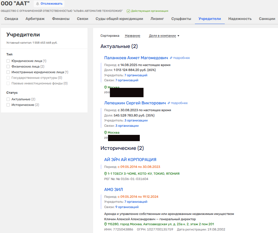Screen dimensions: 278x233
Task: Open Паланкоев Ахмет Магомедович profile link
Action: coord(136,58)
